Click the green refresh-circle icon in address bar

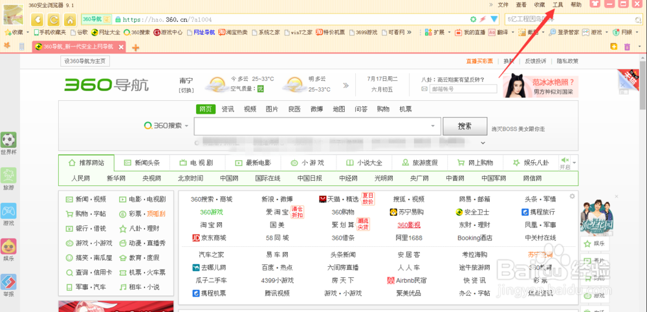(474, 19)
